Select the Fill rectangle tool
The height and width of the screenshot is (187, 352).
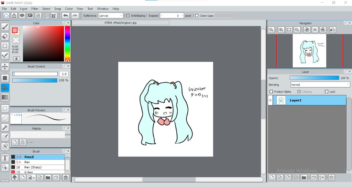(5, 78)
